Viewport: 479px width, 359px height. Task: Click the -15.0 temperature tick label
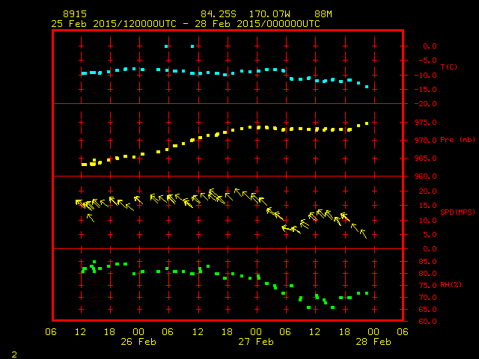(426, 90)
